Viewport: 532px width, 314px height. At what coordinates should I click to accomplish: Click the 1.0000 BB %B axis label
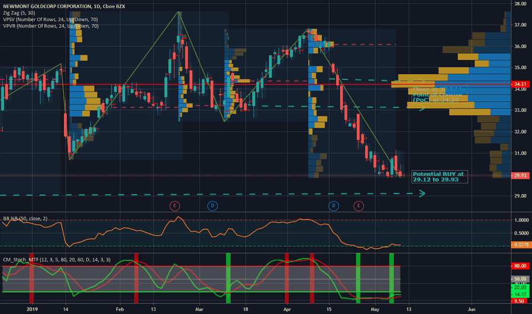click(x=522, y=220)
